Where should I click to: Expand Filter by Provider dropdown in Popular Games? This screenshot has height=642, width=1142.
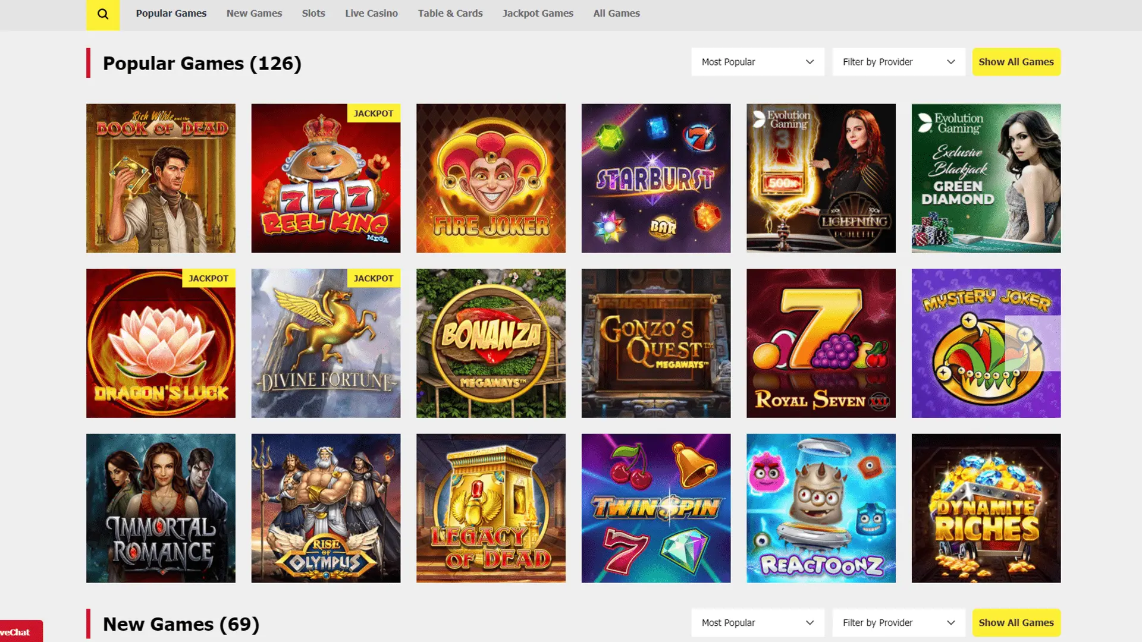(898, 62)
